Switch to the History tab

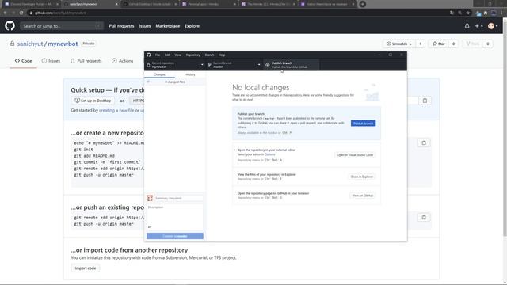click(x=190, y=74)
